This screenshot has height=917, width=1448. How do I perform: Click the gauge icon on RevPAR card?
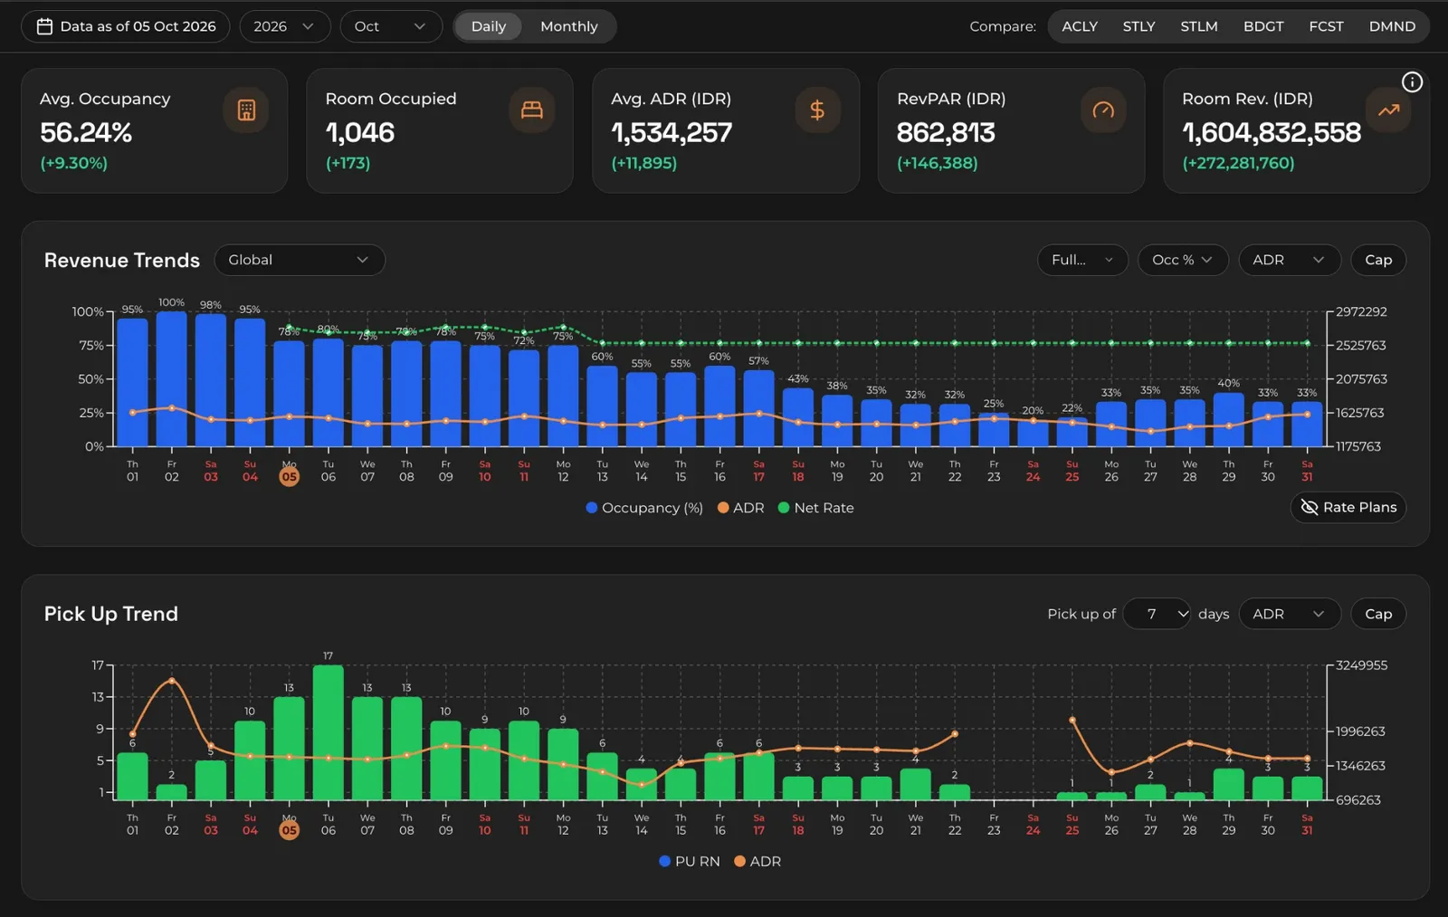pyautogui.click(x=1103, y=110)
